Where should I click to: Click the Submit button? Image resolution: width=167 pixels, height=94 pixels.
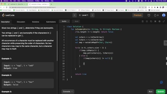click(x=160, y=92)
